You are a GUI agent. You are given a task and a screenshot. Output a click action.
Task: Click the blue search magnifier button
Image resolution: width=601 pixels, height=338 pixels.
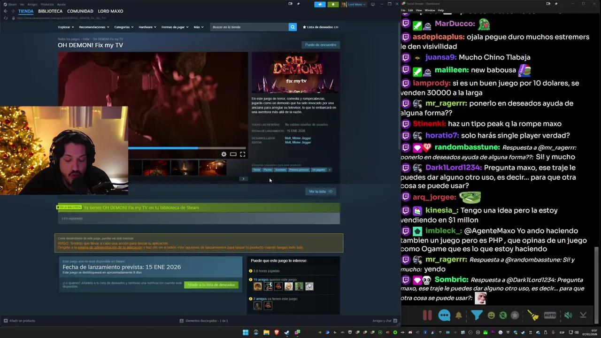[293, 27]
